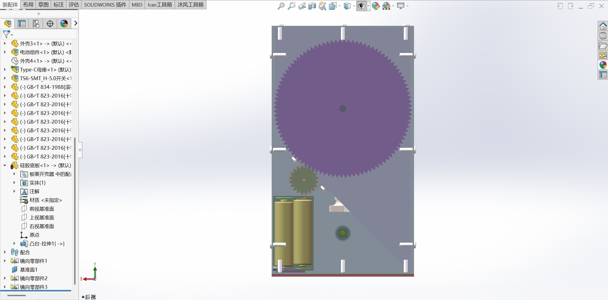Click the Edit Appearance color ball icon
608x300 pixels.
point(376,6)
